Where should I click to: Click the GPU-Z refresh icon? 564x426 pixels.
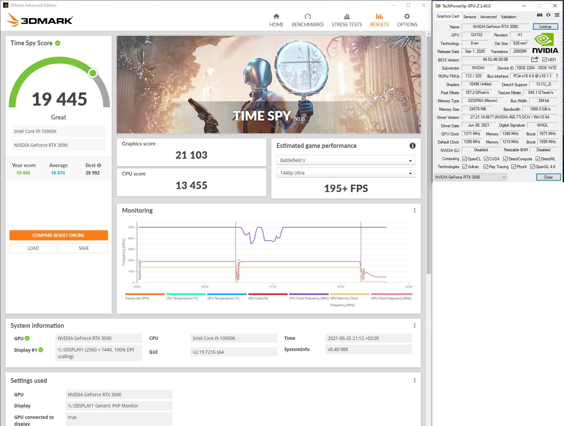[x=548, y=15]
